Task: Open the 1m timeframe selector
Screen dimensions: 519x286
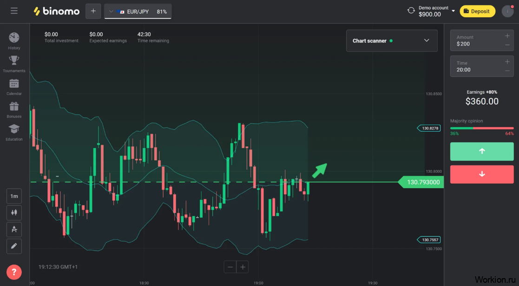Action: [x=14, y=196]
